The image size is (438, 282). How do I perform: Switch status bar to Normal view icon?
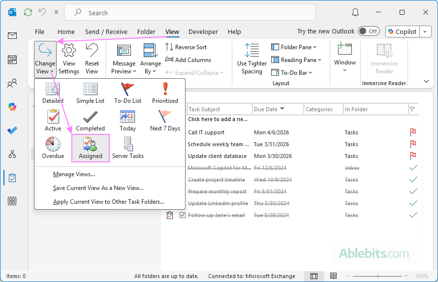coord(314,276)
